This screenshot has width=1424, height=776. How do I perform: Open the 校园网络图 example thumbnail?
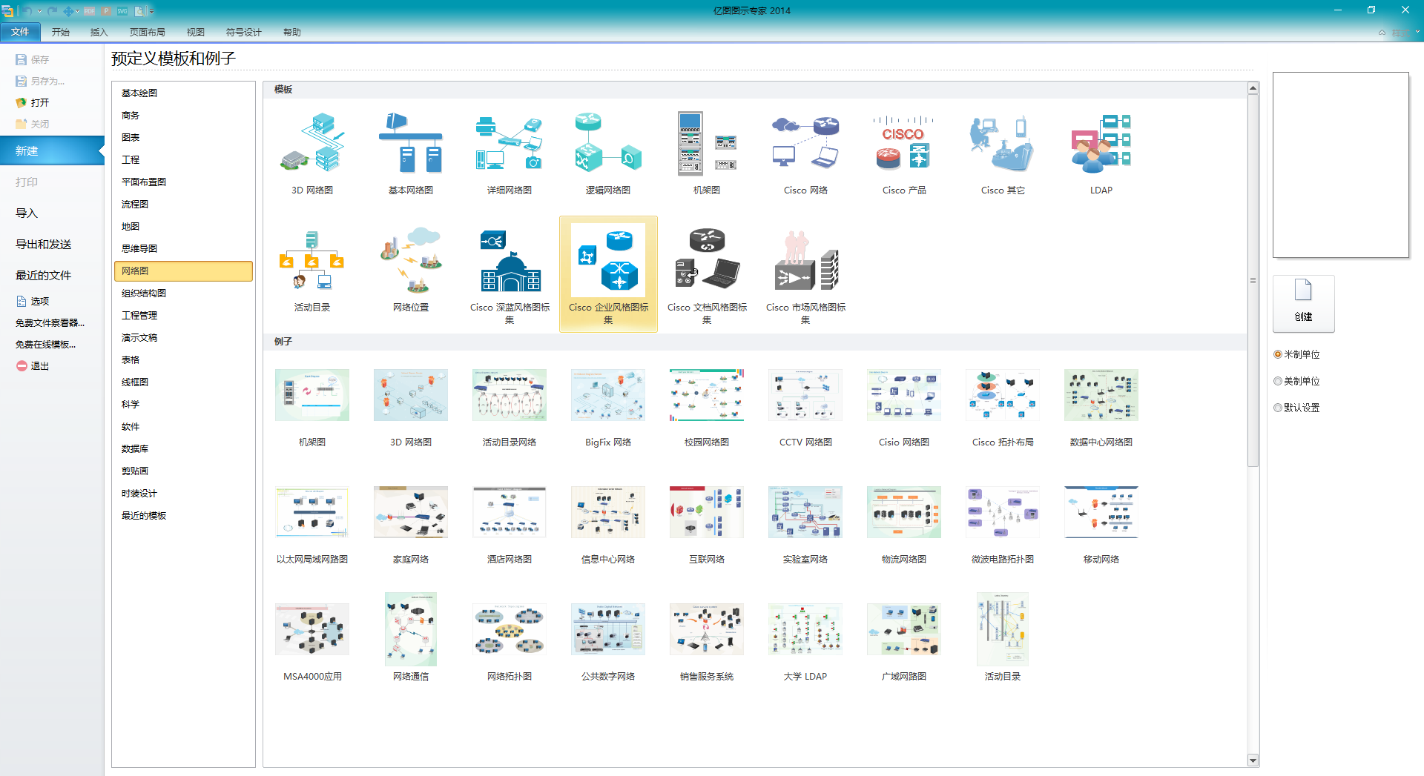[x=706, y=395]
